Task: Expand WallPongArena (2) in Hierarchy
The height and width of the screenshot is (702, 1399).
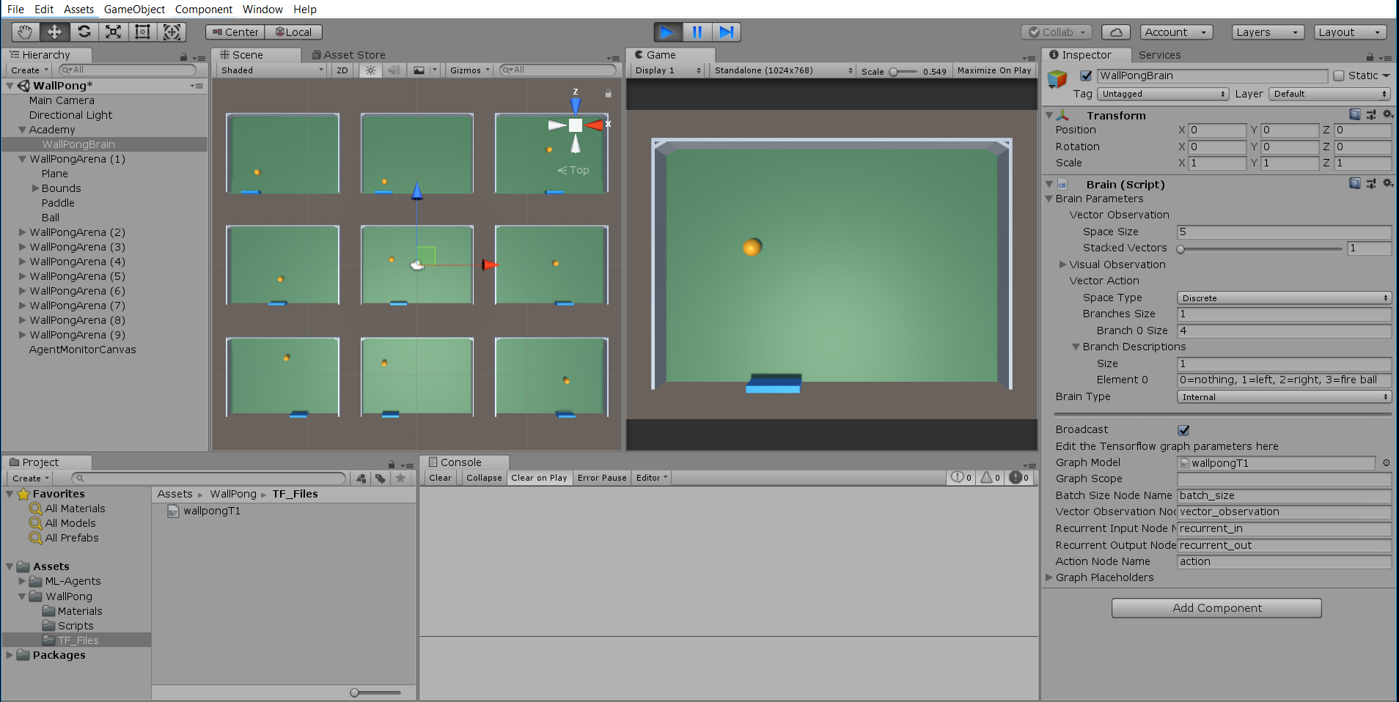Action: 22,232
